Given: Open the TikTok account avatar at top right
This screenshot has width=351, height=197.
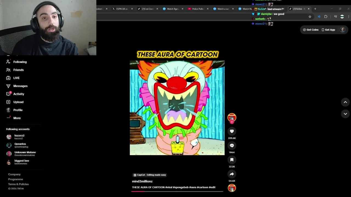Looking at the screenshot, I should click(x=342, y=30).
